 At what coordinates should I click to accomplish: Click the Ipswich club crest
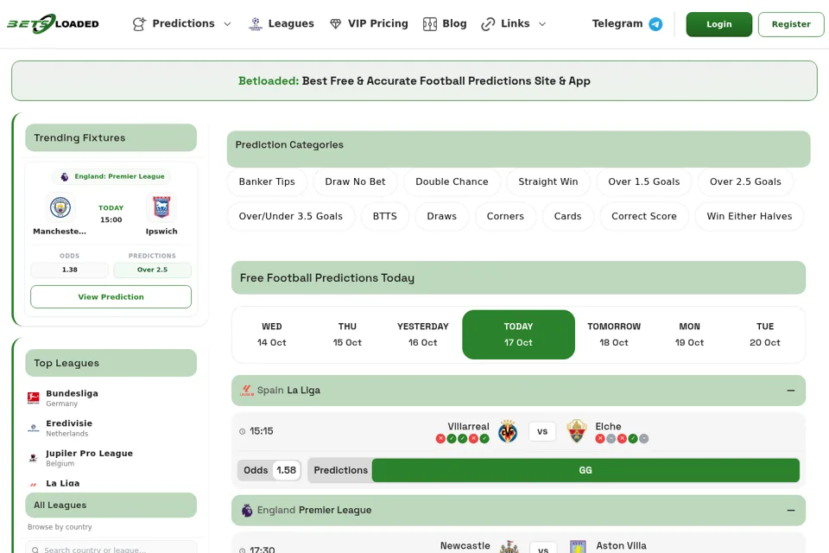(161, 207)
